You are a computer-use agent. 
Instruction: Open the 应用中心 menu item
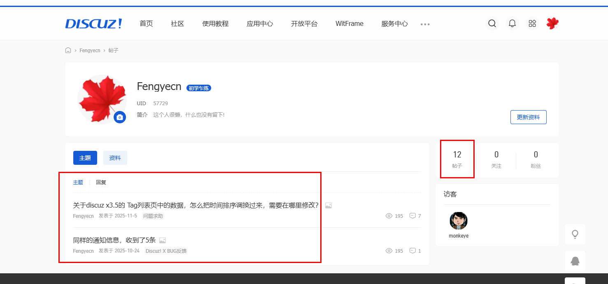pyautogui.click(x=260, y=24)
